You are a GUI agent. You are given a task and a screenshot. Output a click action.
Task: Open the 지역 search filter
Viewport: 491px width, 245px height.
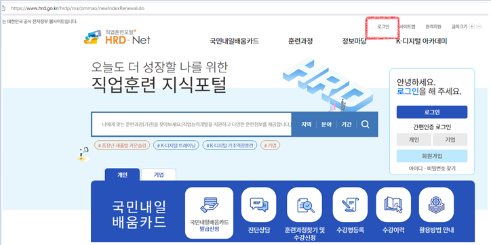(307, 125)
